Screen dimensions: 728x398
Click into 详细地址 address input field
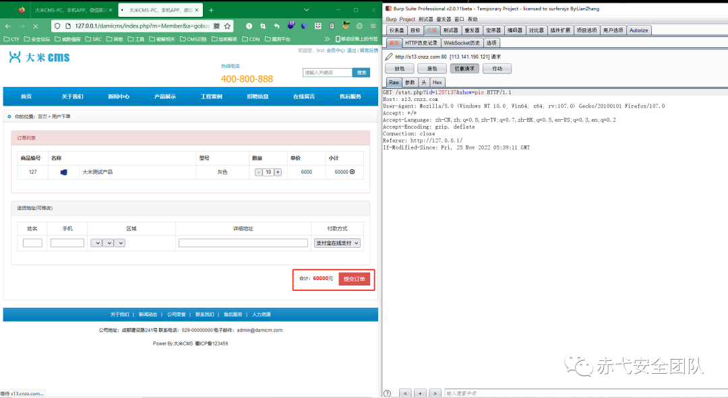click(x=243, y=243)
